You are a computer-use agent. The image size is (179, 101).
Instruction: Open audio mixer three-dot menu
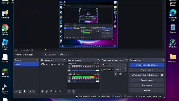click(74, 91)
